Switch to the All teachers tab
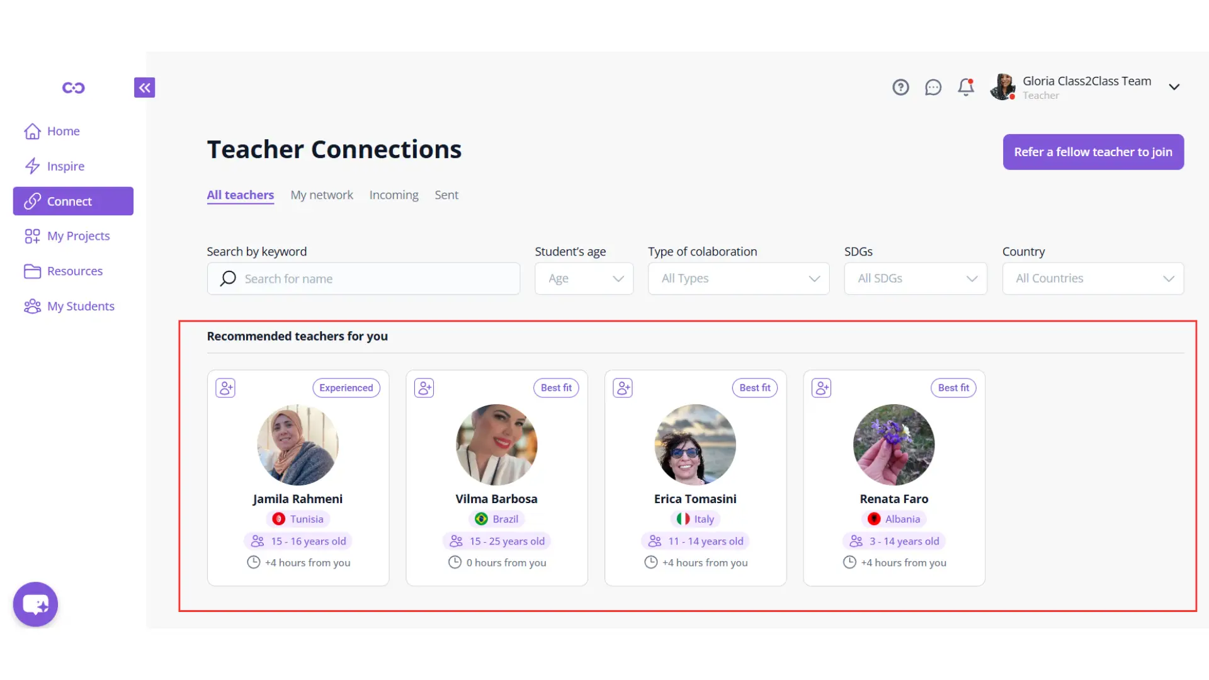 pyautogui.click(x=241, y=195)
